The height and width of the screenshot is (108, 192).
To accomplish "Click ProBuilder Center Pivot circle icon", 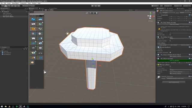I will pyautogui.click(x=40, y=34).
